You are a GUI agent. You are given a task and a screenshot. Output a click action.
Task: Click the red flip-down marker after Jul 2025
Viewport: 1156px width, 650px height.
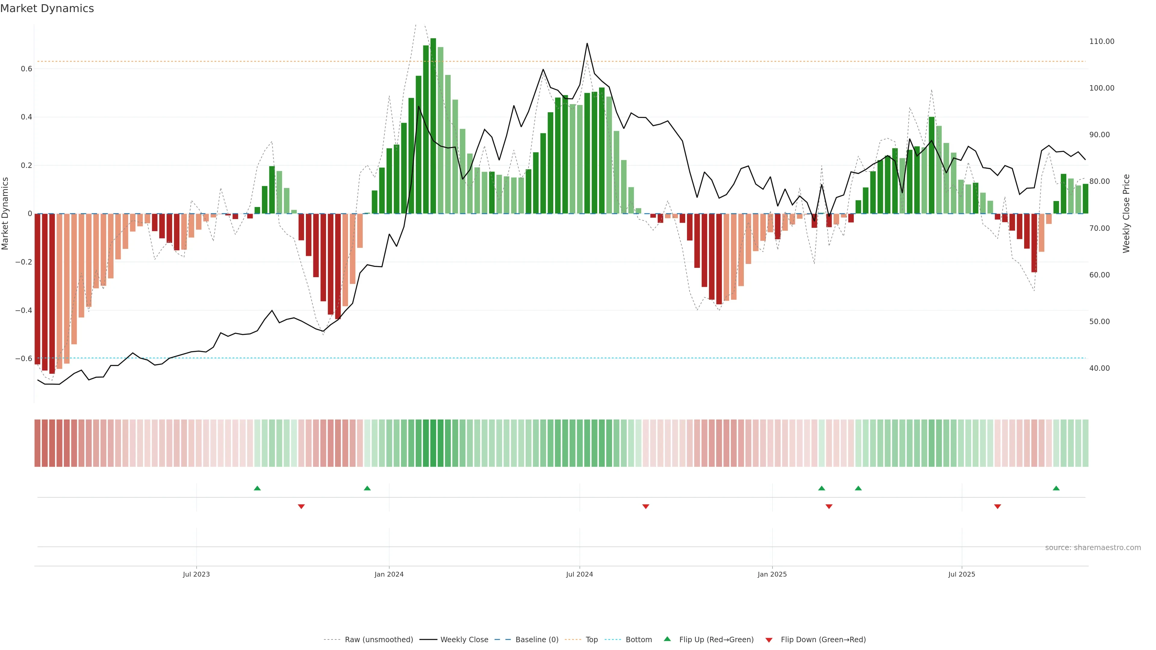pyautogui.click(x=998, y=506)
